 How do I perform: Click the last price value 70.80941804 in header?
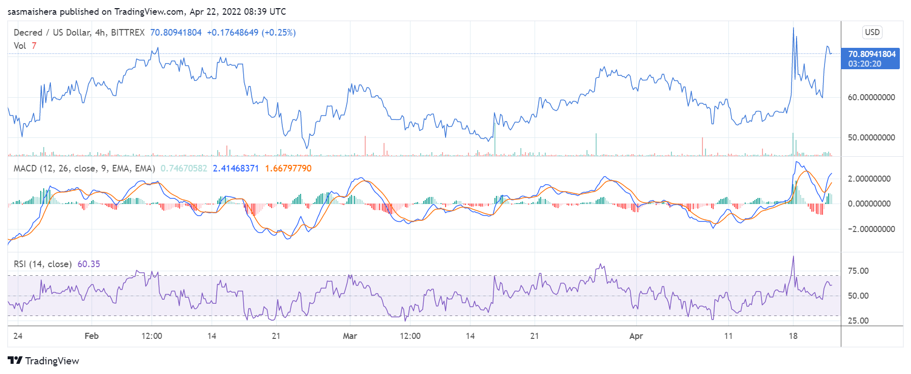pyautogui.click(x=176, y=33)
